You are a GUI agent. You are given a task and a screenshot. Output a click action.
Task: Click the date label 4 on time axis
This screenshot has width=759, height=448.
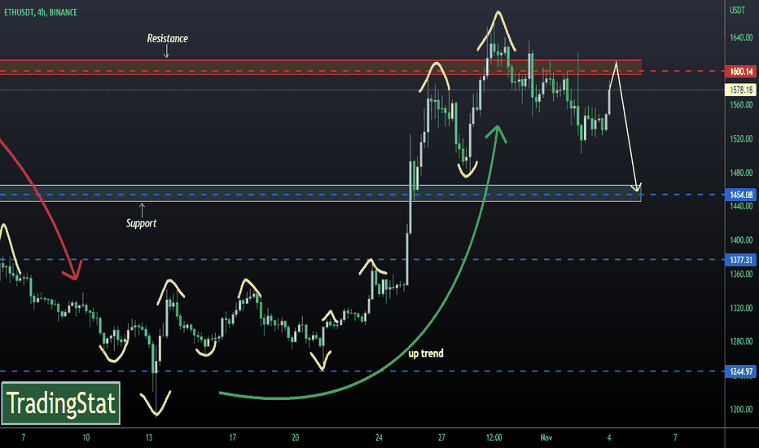tap(609, 437)
